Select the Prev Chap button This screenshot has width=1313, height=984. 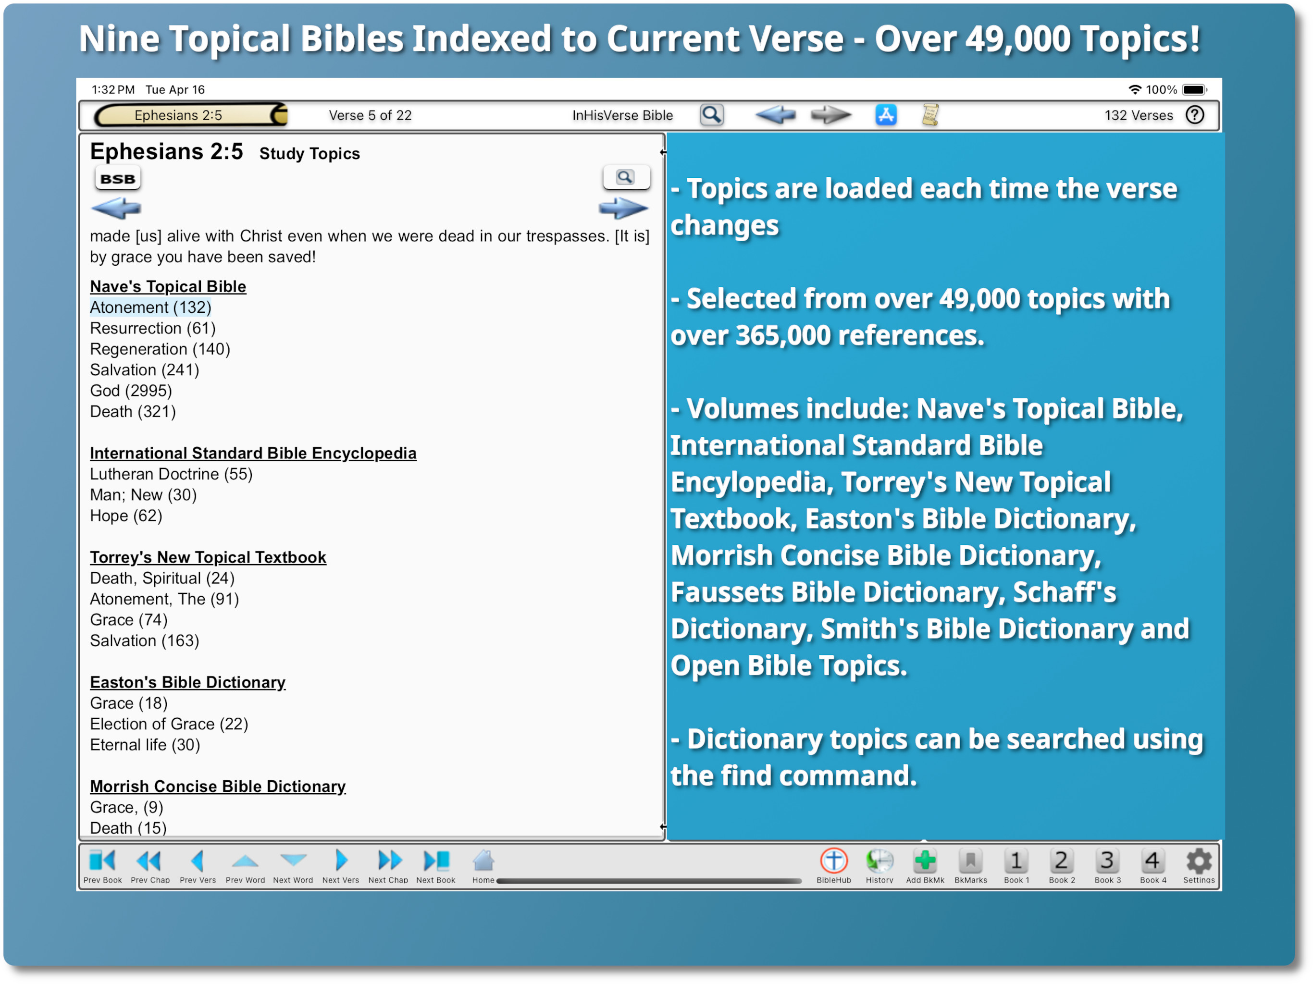click(149, 866)
